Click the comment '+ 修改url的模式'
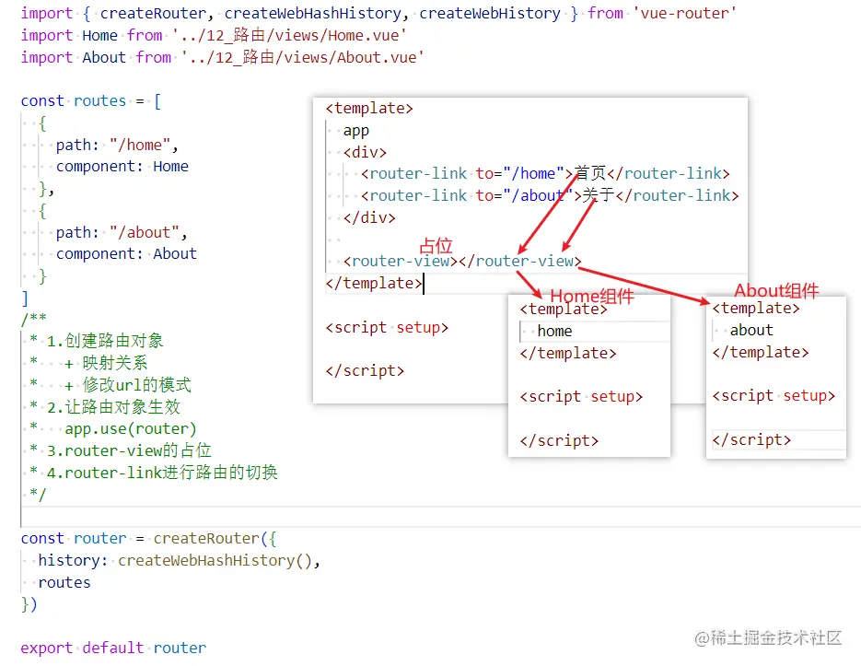The width and height of the screenshot is (861, 666). point(128,385)
